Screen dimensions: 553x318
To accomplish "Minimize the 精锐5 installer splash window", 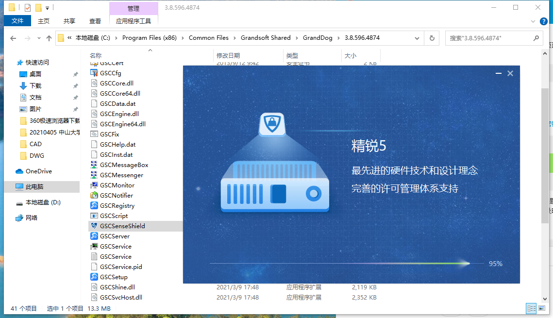I will tap(498, 73).
